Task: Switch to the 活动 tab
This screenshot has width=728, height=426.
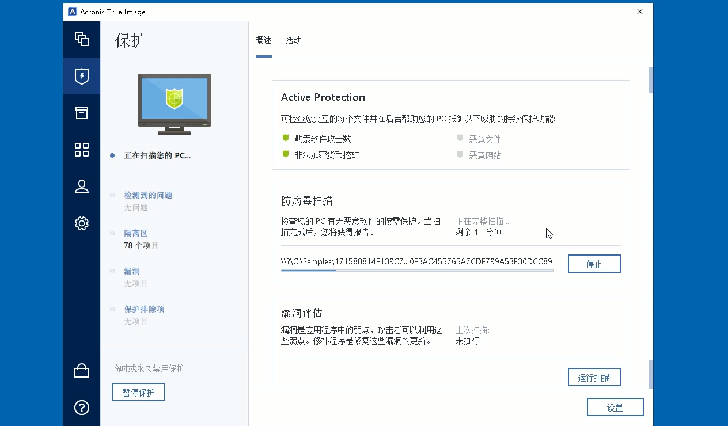Action: click(x=294, y=40)
